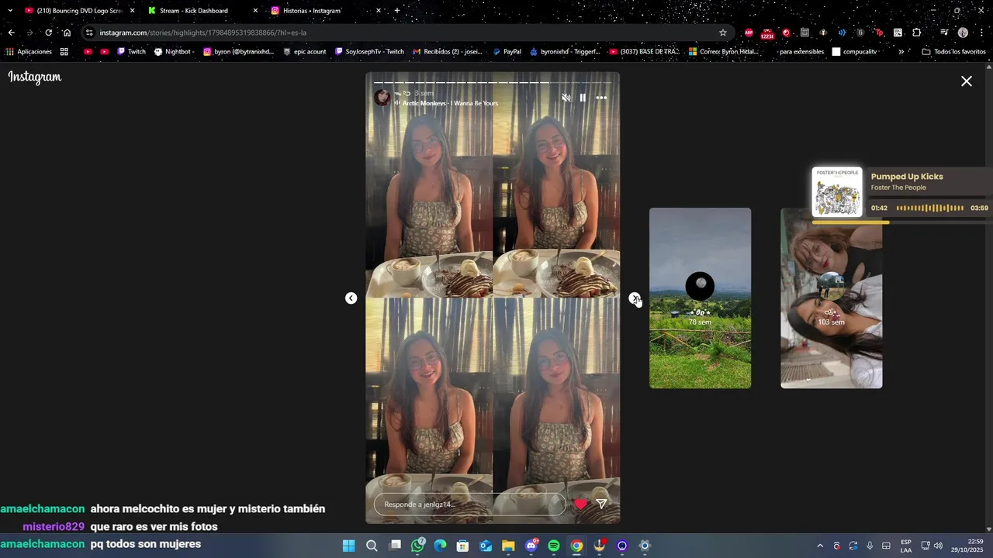
Task: Show more bookmarks with double chevron
Action: point(901,52)
